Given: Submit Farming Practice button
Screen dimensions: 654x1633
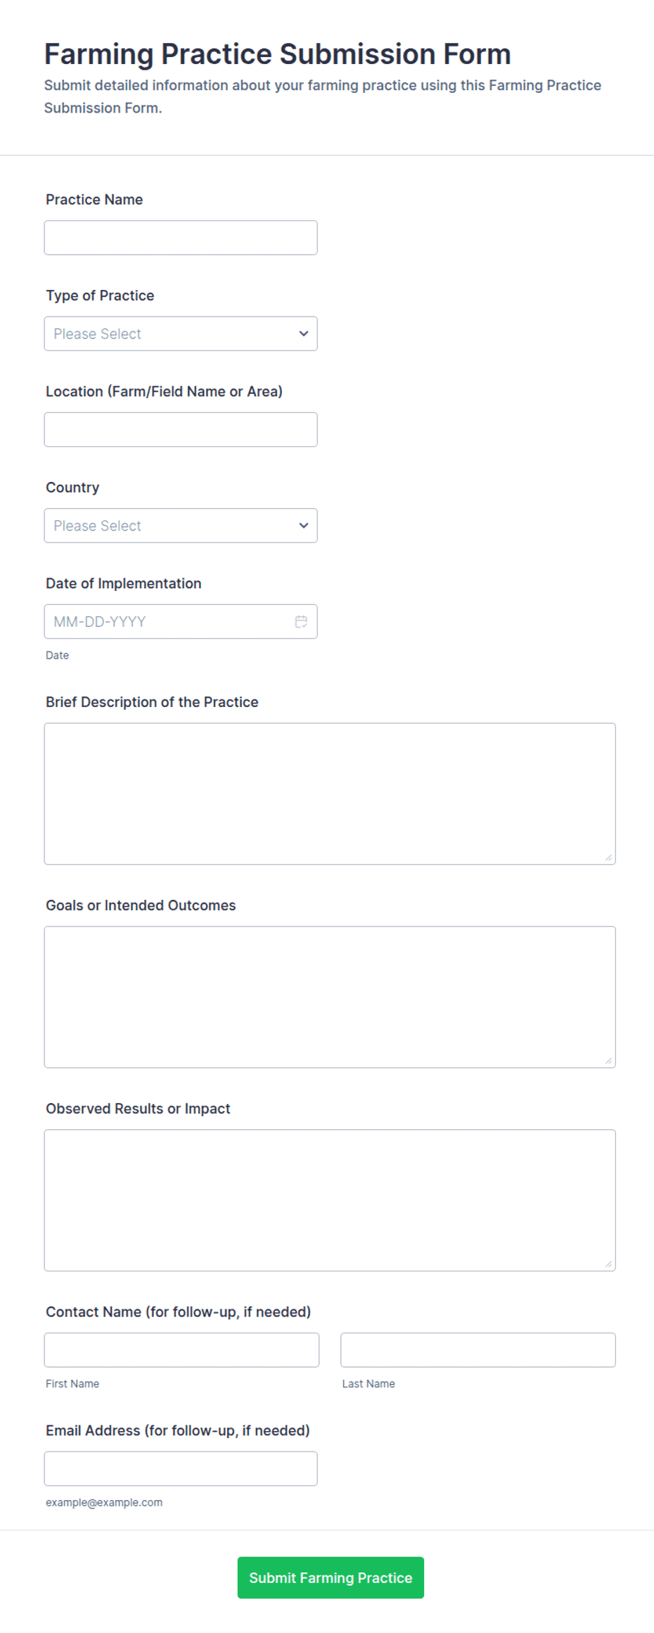Looking at the screenshot, I should click(x=331, y=1577).
